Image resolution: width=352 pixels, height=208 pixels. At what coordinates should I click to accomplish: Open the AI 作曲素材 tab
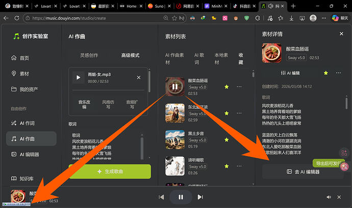(174, 59)
